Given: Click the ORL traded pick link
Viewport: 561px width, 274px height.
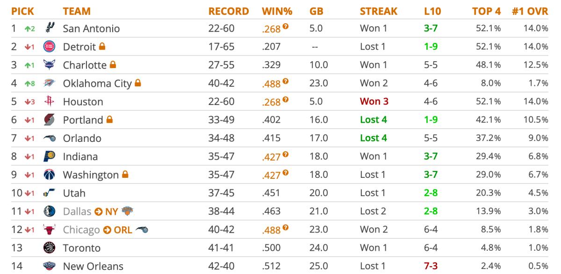Looking at the screenshot, I should [x=123, y=230].
